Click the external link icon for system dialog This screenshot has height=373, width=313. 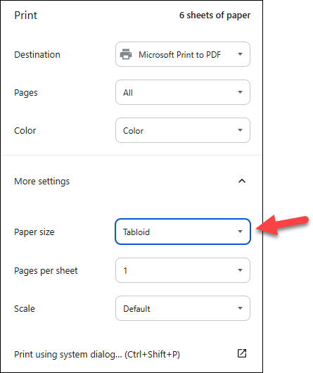[x=242, y=353]
